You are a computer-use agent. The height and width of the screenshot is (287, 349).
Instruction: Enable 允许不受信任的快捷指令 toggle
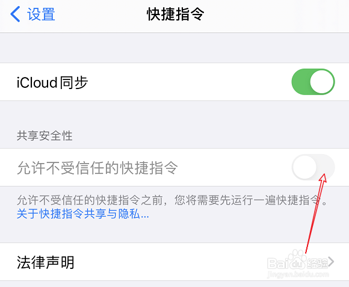[313, 167]
